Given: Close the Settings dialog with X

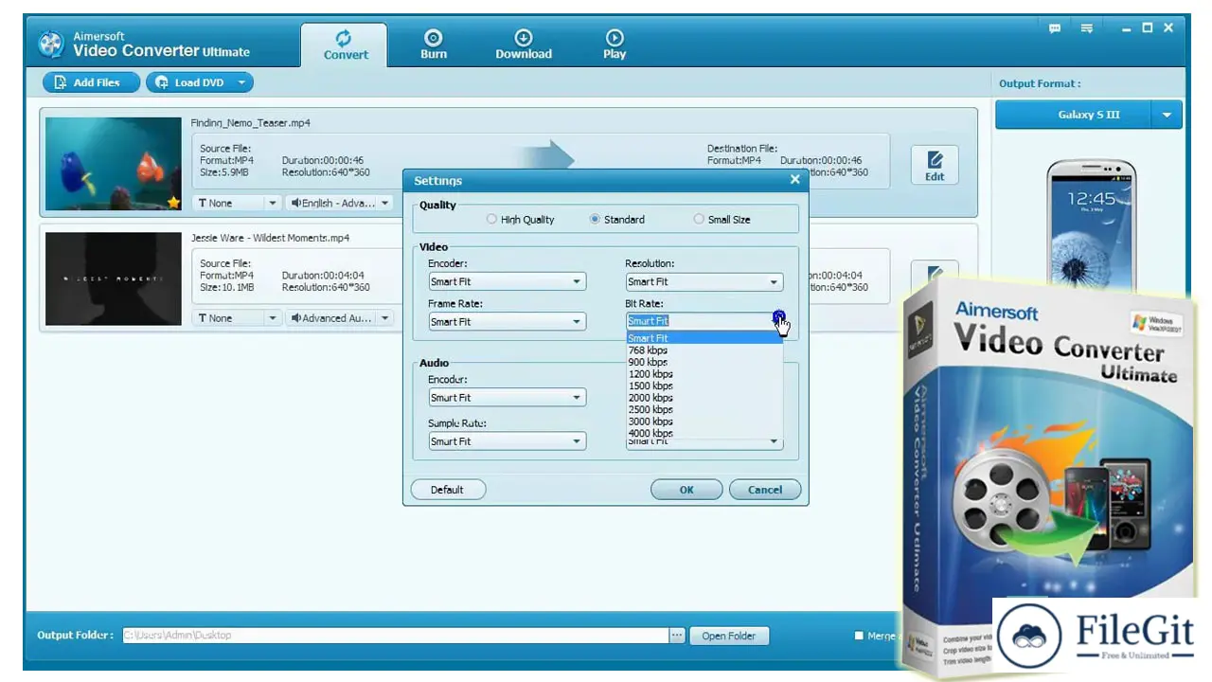Looking at the screenshot, I should pyautogui.click(x=794, y=179).
